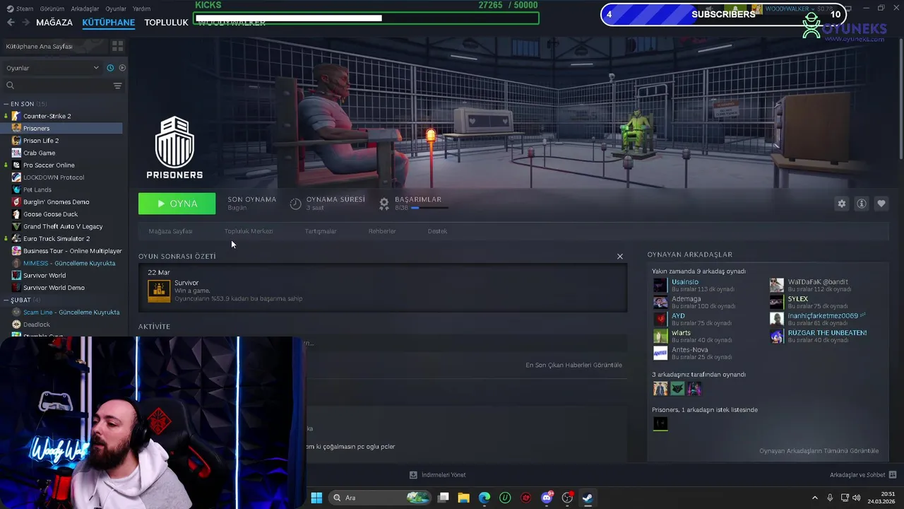
Task: Collapse the EN SON group
Action: [x=6, y=104]
